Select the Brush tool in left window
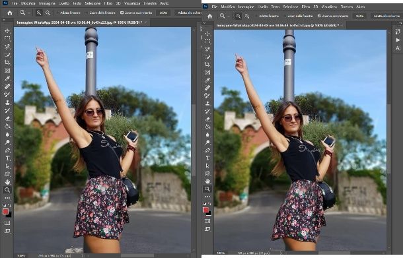The width and height of the screenshot is (403, 258). 7,94
